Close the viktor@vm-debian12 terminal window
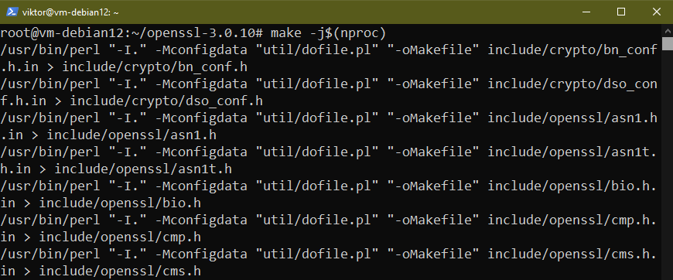This screenshot has width=673, height=280. pyautogui.click(x=656, y=12)
